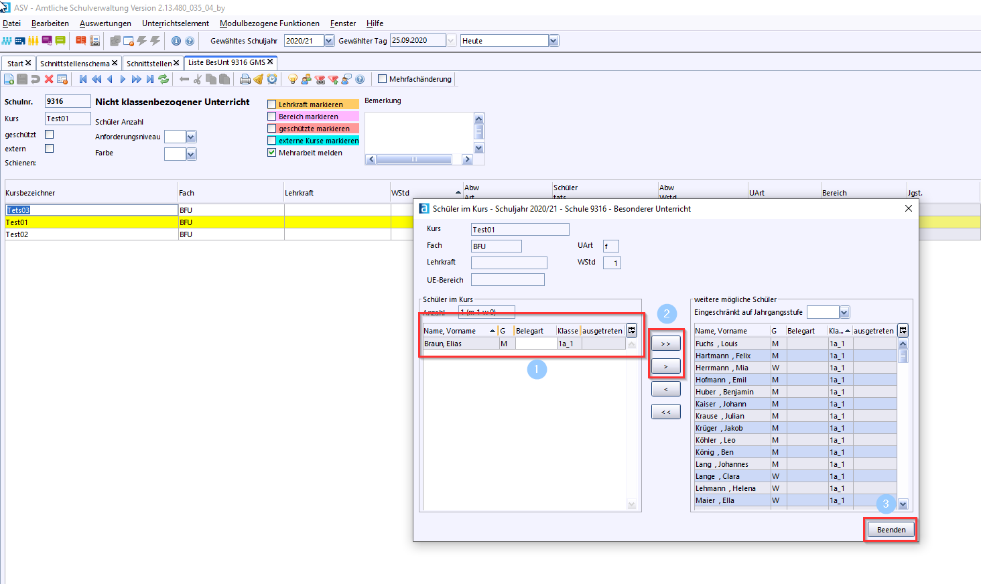Click the green refresh arrows icon
The height and width of the screenshot is (584, 981).
coord(163,79)
